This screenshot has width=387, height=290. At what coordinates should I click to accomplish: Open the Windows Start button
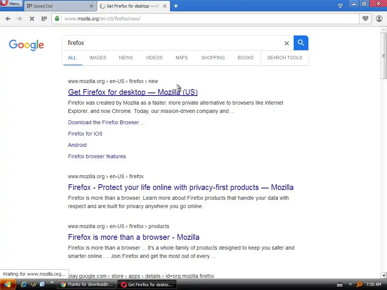(x=8, y=285)
